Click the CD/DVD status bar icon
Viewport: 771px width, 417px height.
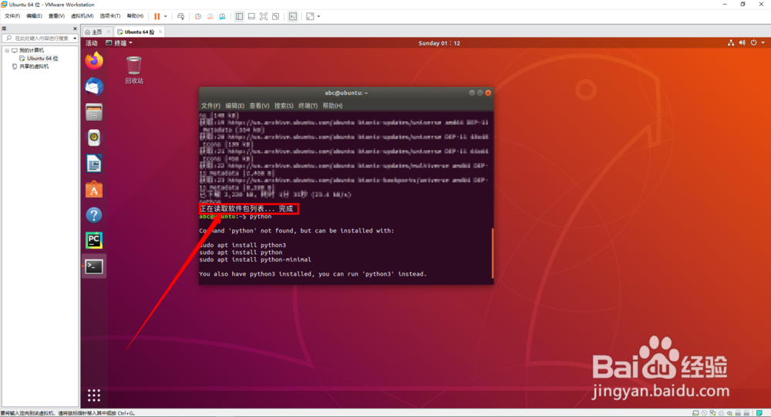tap(704, 413)
